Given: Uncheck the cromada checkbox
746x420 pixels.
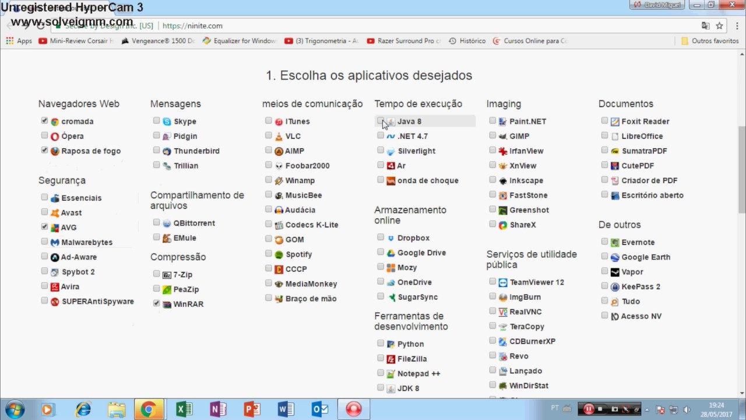Looking at the screenshot, I should 44,121.
